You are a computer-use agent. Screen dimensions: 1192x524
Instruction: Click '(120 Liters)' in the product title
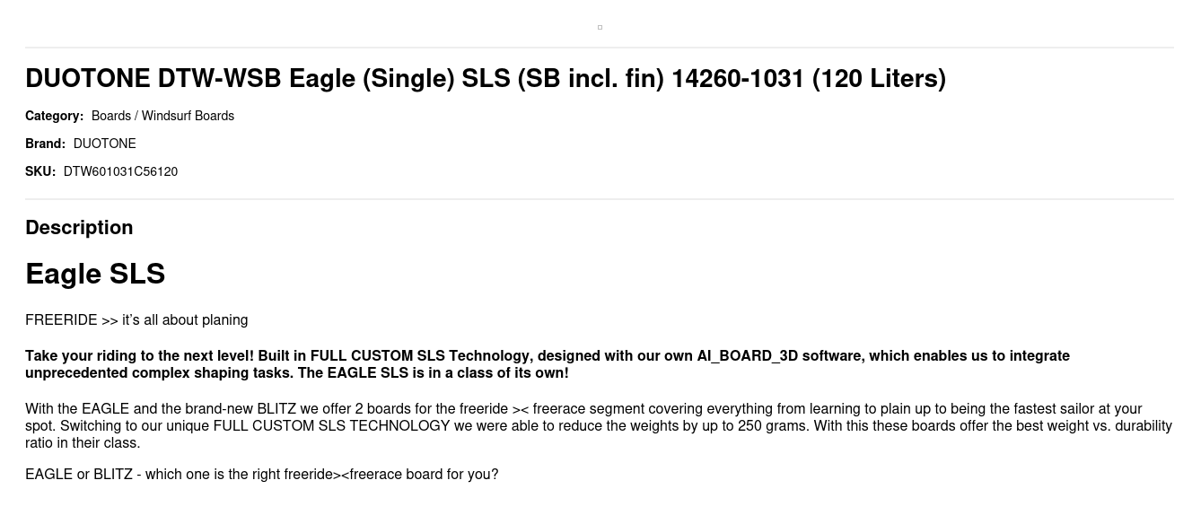click(x=879, y=79)
